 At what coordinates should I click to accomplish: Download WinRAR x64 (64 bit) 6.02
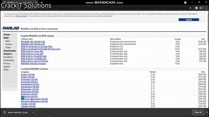(x=33, y=44)
